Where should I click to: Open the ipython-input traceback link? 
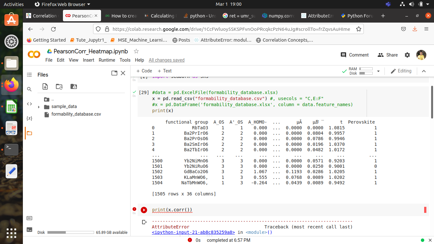[193, 232]
